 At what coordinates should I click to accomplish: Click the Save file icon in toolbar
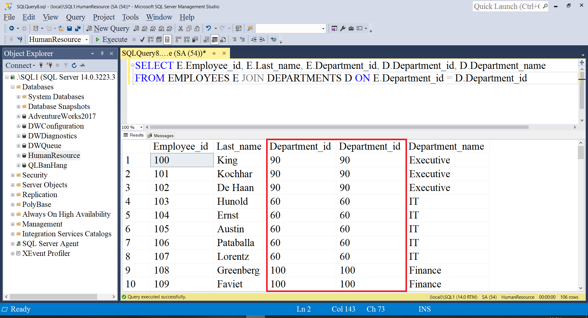(x=70, y=28)
